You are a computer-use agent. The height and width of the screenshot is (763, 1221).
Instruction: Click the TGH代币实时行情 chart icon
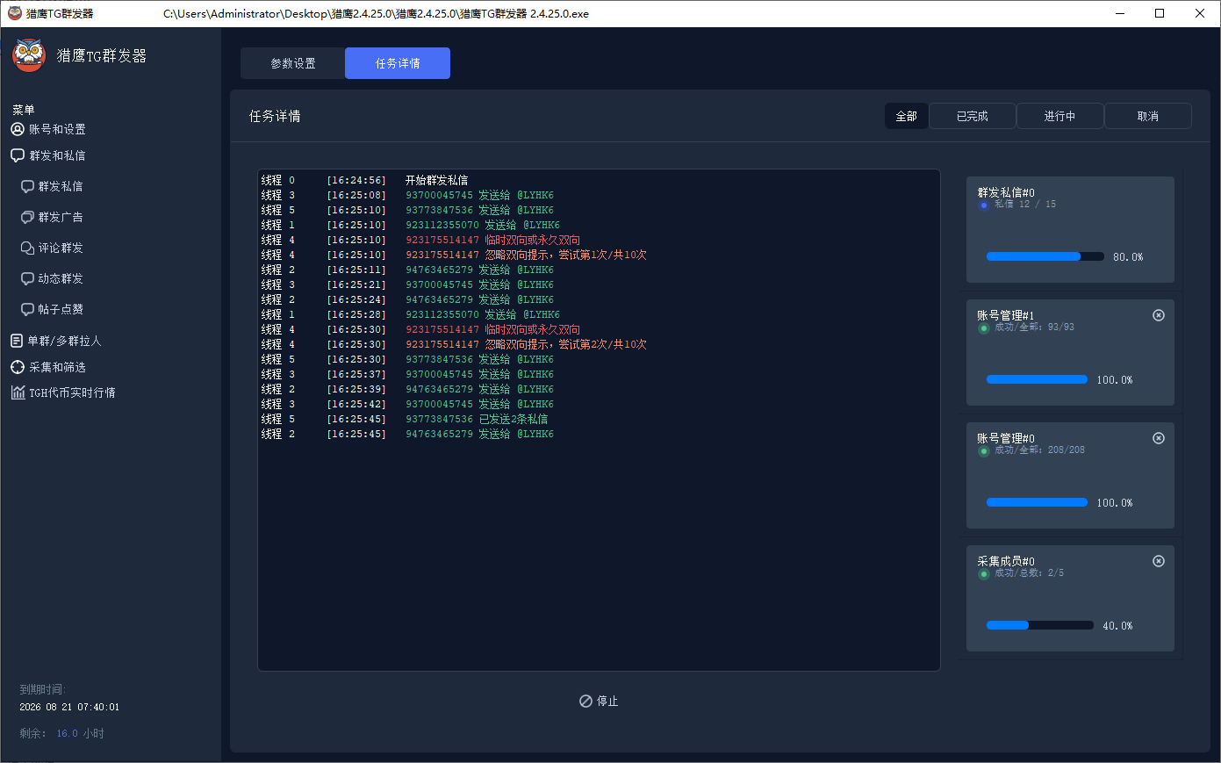(x=18, y=392)
